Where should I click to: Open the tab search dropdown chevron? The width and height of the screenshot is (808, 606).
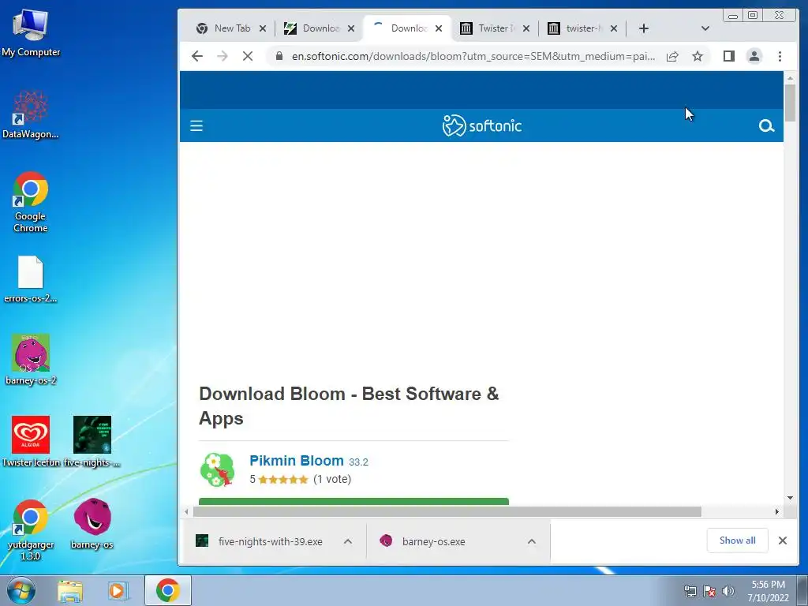pyautogui.click(x=705, y=28)
